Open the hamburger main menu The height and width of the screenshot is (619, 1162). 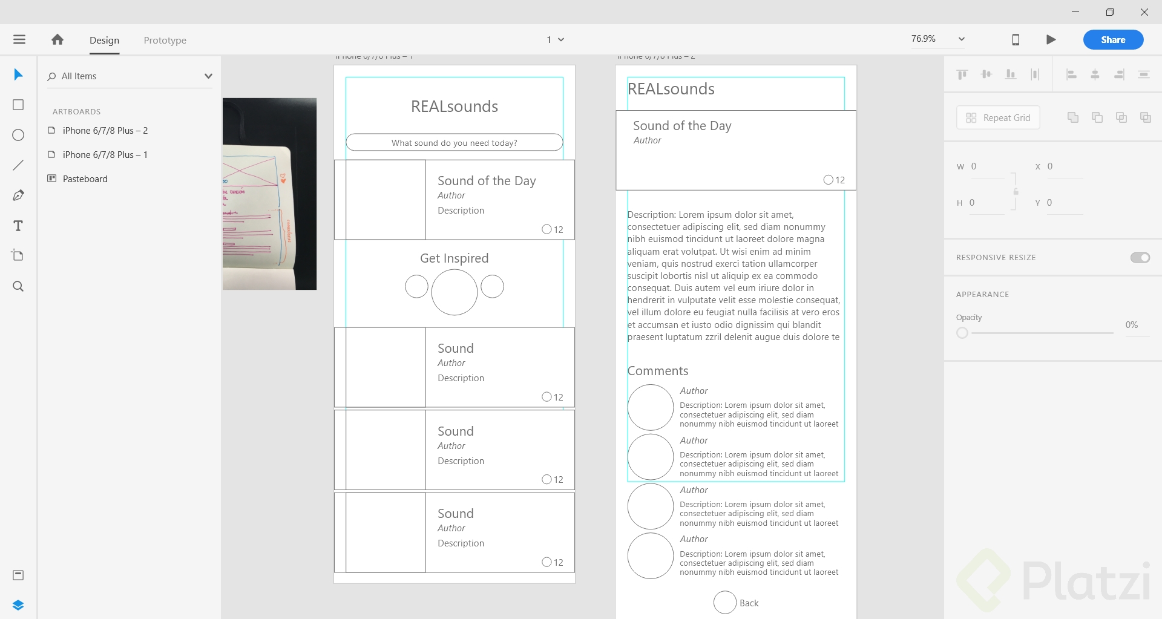pyautogui.click(x=19, y=39)
